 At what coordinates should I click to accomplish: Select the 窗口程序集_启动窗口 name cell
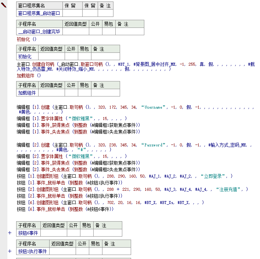pyautogui.click(x=39, y=13)
